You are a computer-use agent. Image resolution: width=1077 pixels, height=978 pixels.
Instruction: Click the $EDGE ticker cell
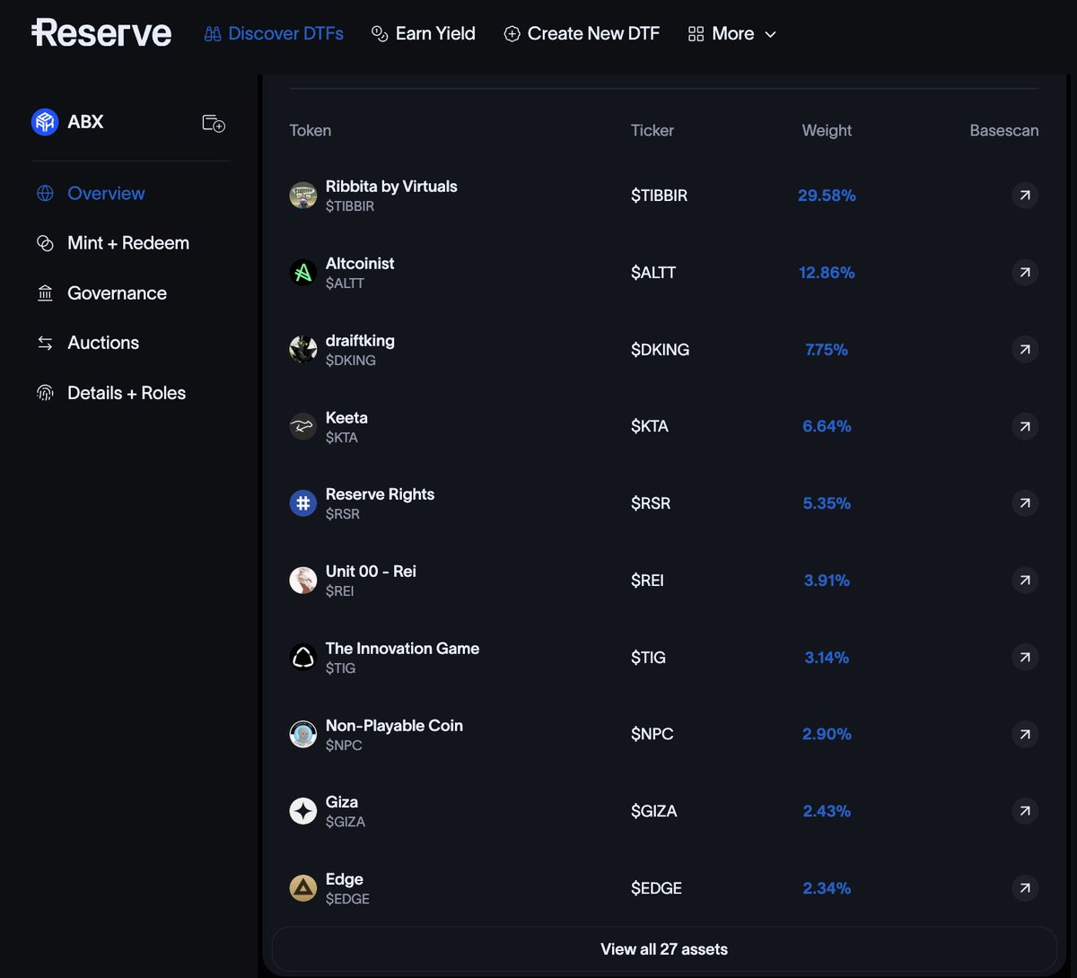[x=657, y=888]
